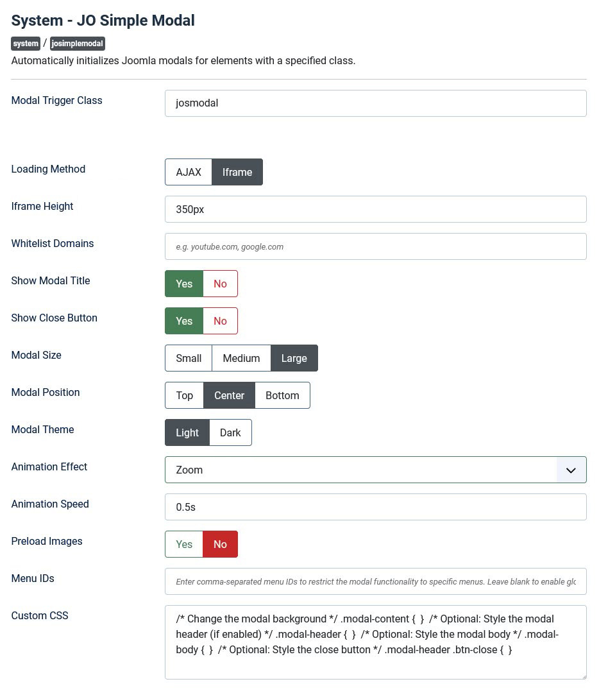This screenshot has height=693, width=599.
Task: Click the Animation Speed field
Action: coord(375,507)
